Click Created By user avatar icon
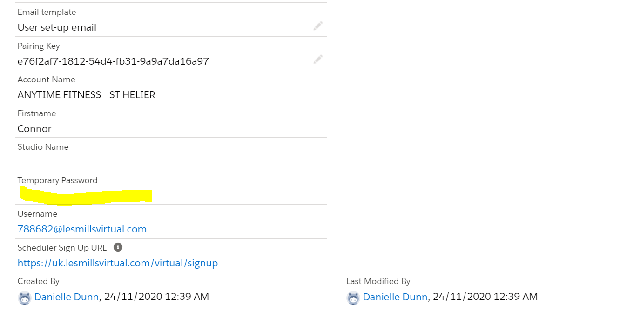The width and height of the screenshot is (627, 318). (25, 298)
